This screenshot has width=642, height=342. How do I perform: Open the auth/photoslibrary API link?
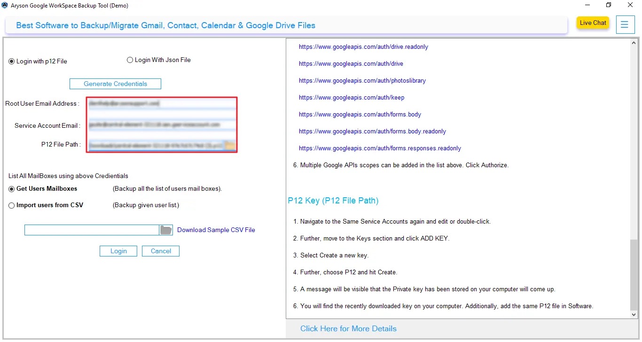point(362,80)
